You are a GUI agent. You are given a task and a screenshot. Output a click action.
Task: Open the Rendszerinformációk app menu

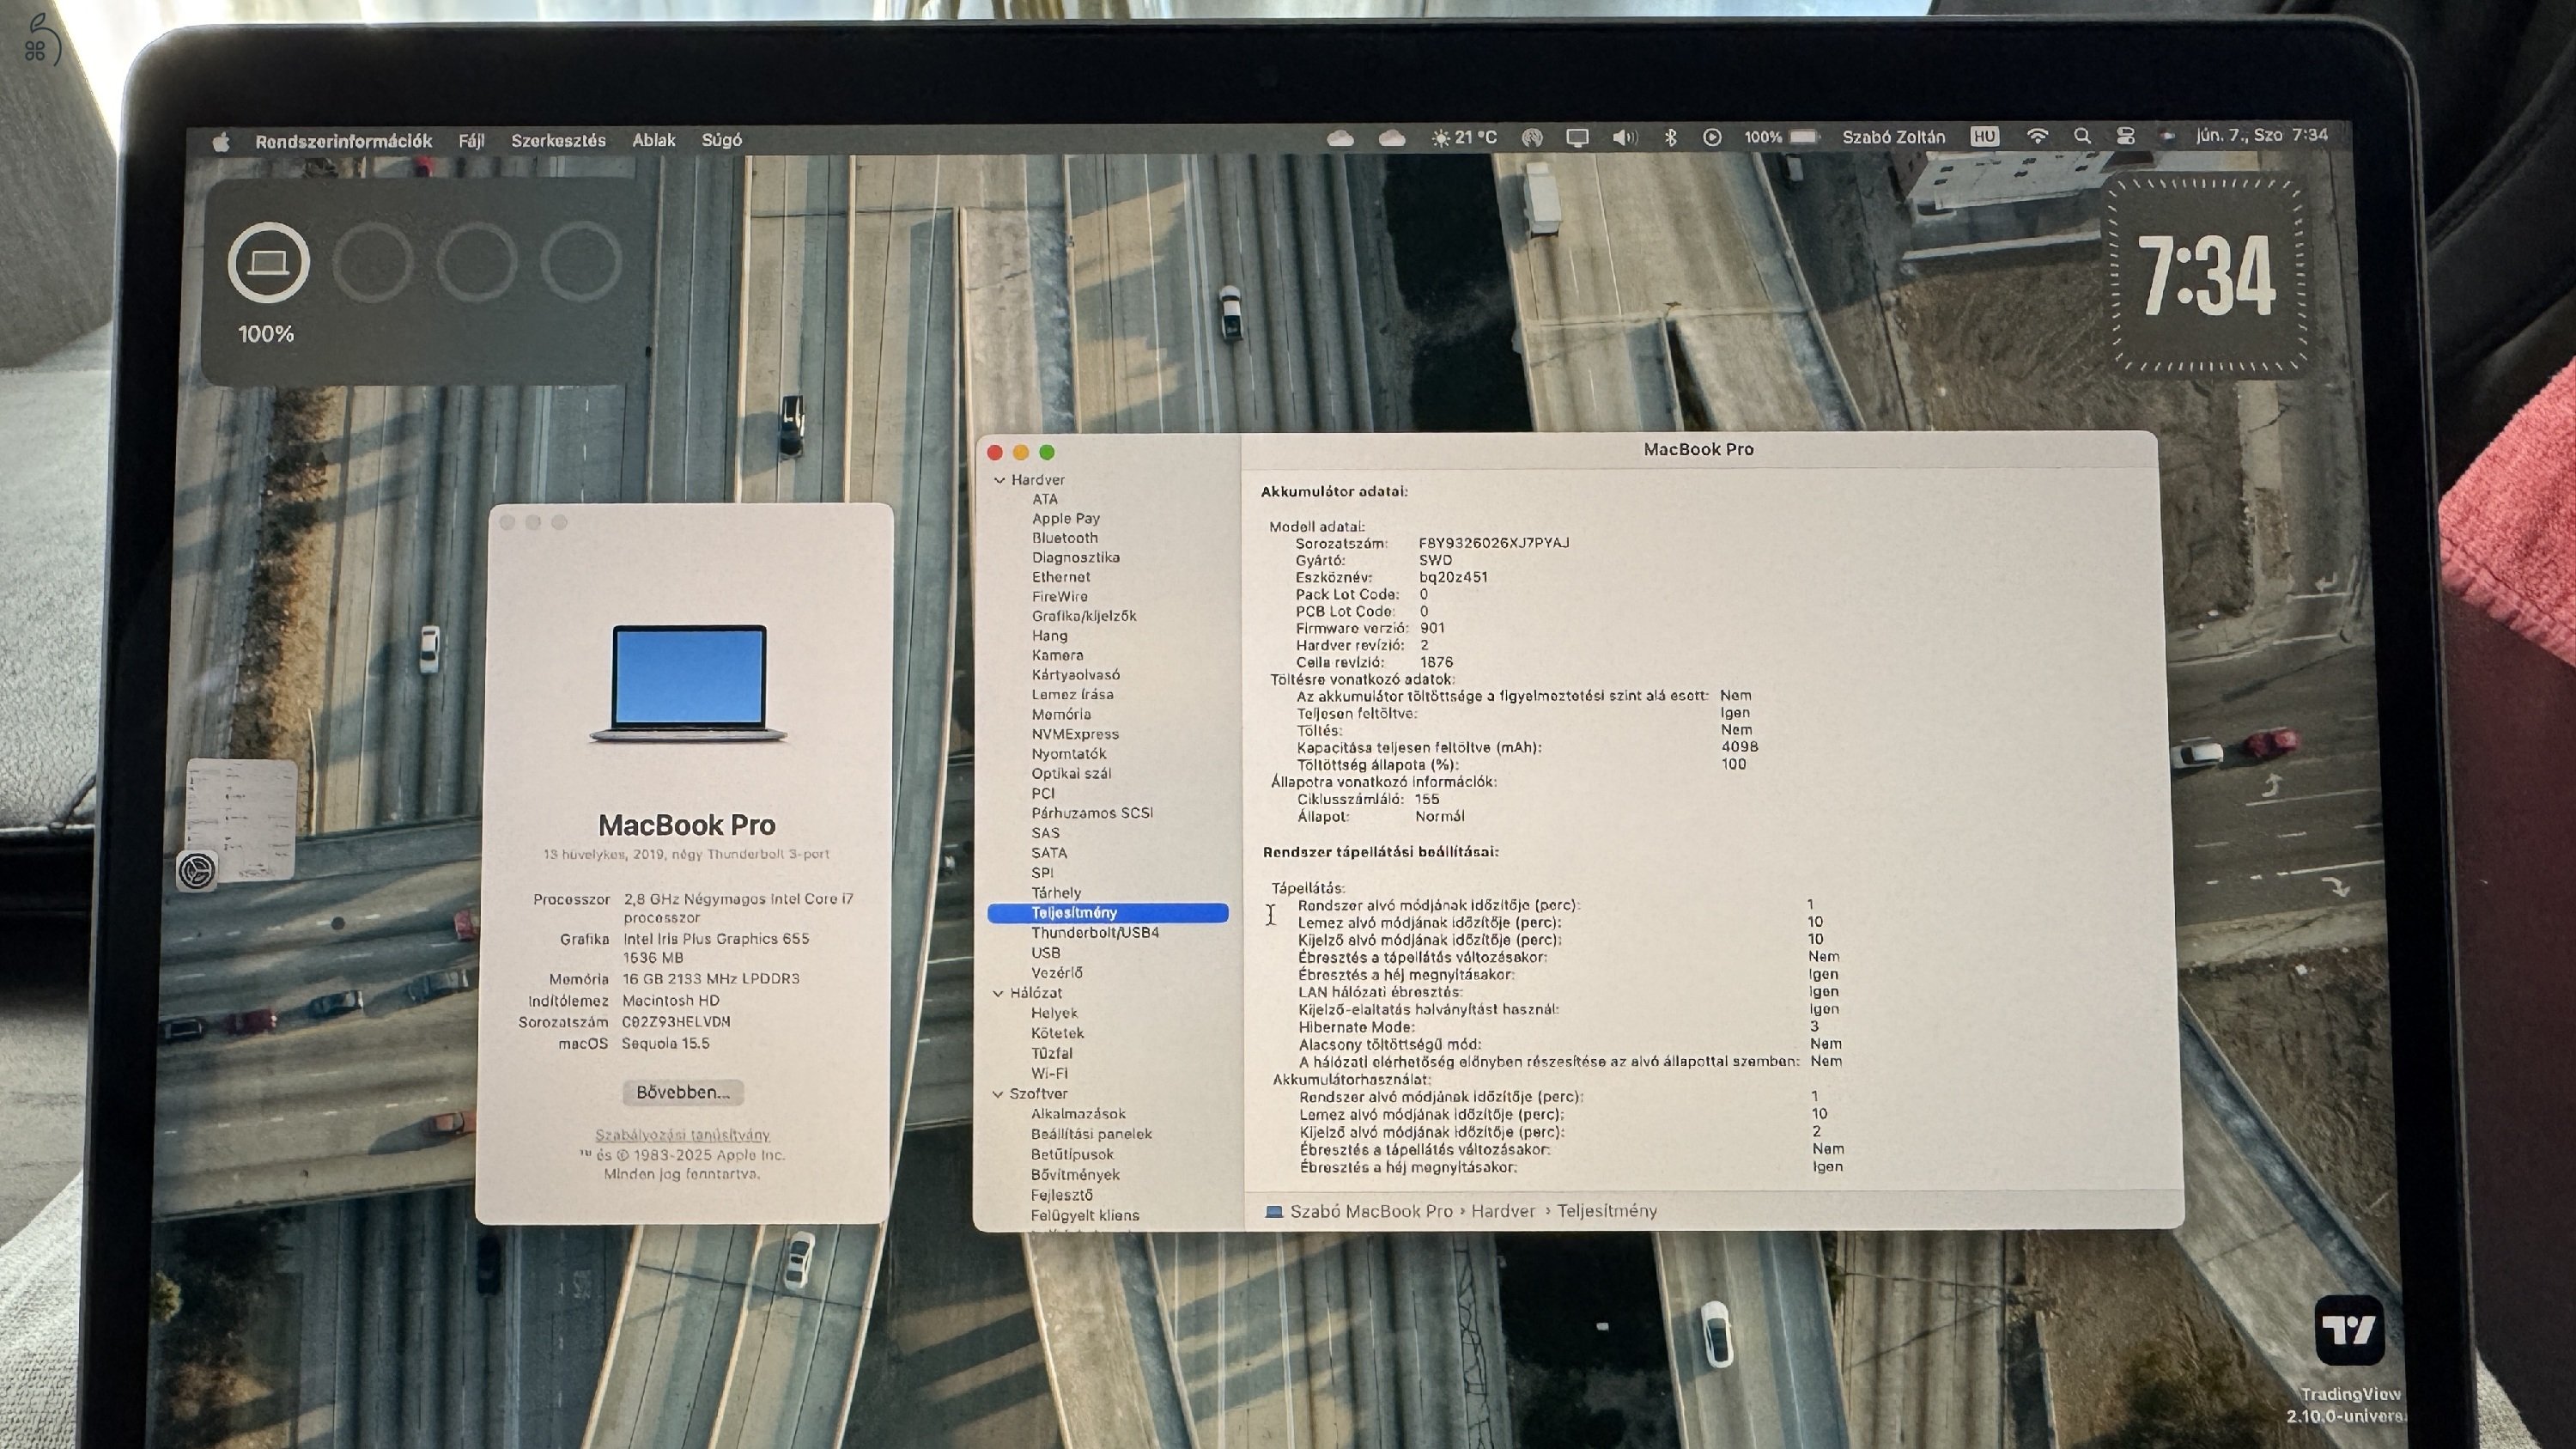click(343, 141)
